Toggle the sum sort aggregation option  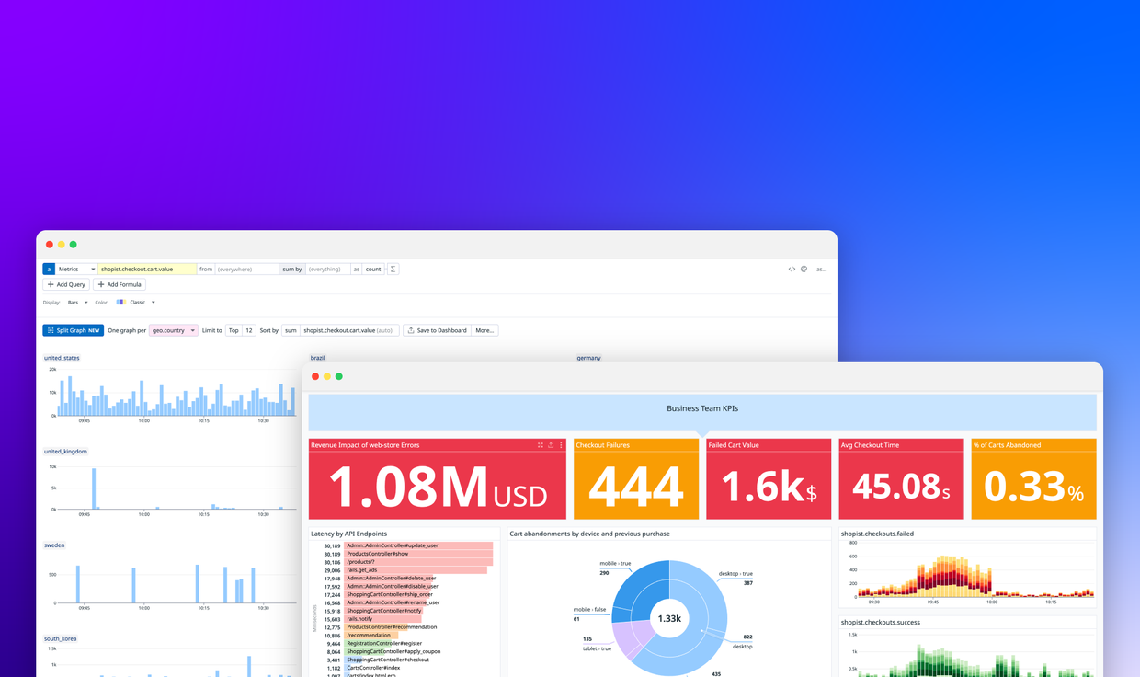(x=291, y=330)
